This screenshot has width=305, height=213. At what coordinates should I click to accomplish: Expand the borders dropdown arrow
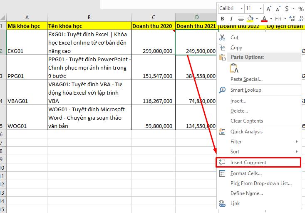[285, 19]
